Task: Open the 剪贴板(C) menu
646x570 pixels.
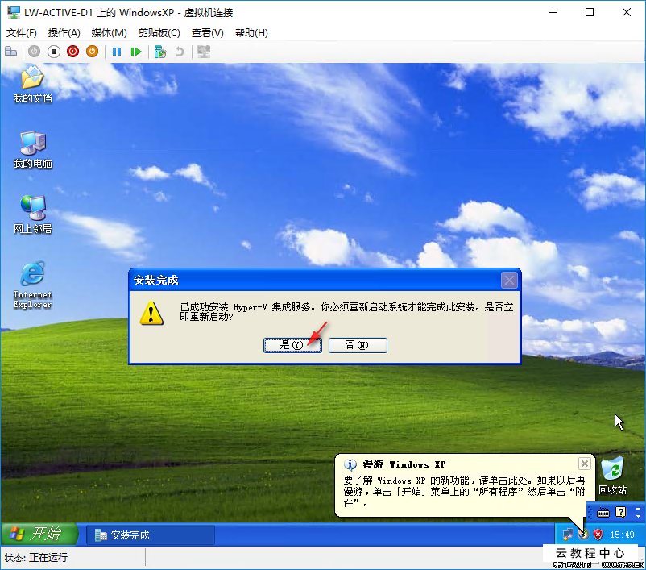Action: [159, 33]
